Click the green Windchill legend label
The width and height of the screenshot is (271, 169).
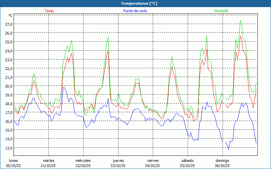click(x=221, y=11)
